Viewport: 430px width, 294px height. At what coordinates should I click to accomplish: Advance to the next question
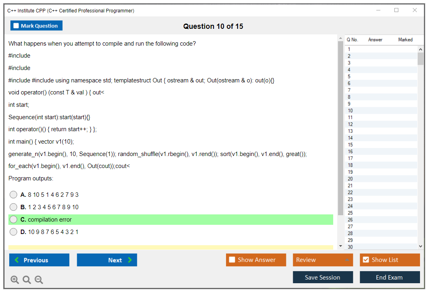pyautogui.click(x=107, y=260)
